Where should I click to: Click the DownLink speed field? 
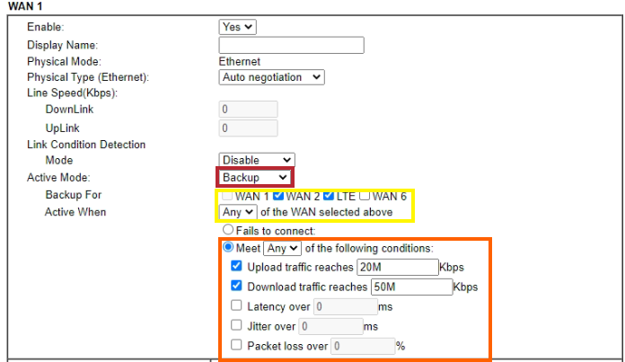point(248,110)
